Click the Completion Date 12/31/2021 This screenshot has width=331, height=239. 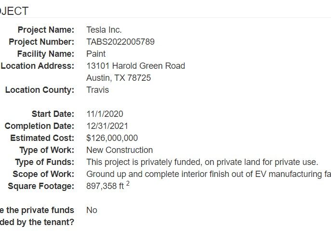coord(107,126)
